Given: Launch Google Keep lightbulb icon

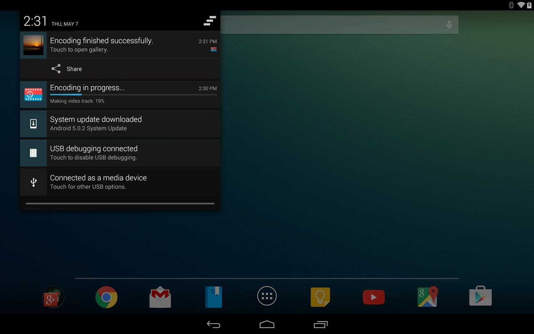Looking at the screenshot, I should (320, 297).
